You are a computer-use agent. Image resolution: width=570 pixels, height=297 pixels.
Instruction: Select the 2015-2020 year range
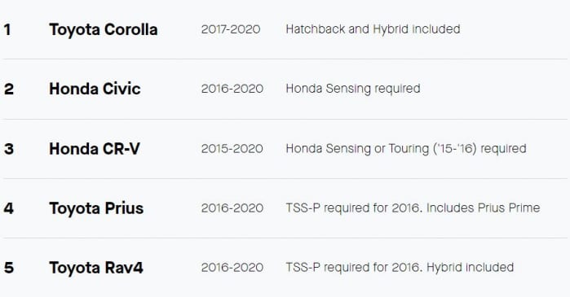point(232,149)
